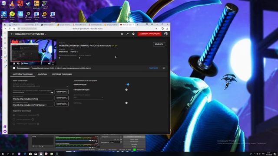The image size is (278, 156).
Task: Remove scene with minus in OBS
Action: [x=36, y=146]
